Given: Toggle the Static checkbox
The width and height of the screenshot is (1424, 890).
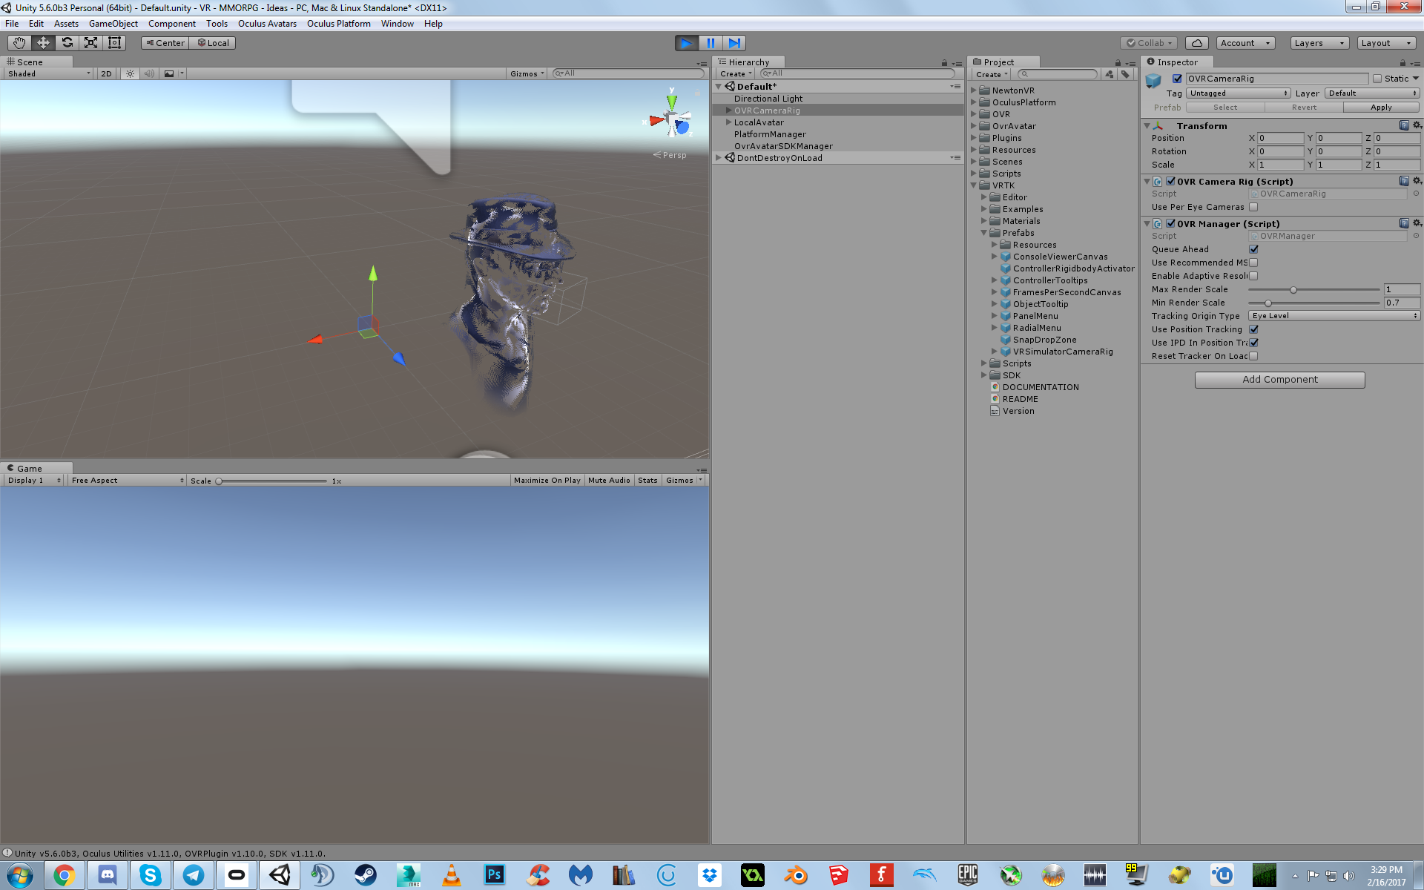Looking at the screenshot, I should (x=1377, y=79).
